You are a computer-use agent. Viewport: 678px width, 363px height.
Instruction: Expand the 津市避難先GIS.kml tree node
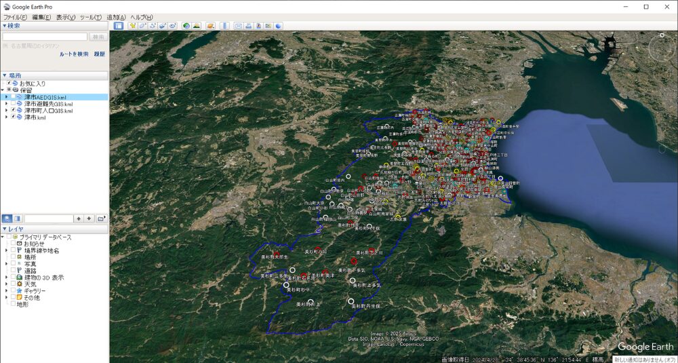point(6,104)
